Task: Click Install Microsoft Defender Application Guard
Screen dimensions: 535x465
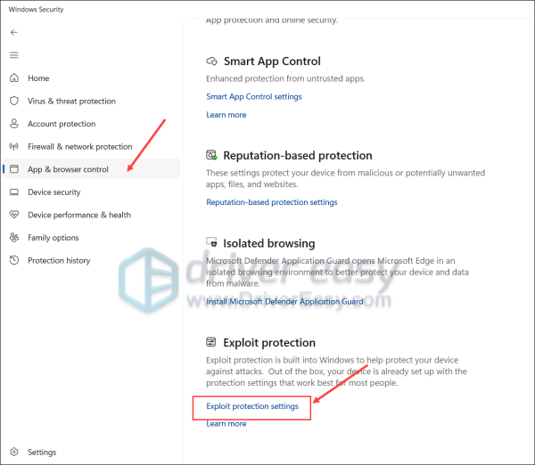Action: (284, 302)
